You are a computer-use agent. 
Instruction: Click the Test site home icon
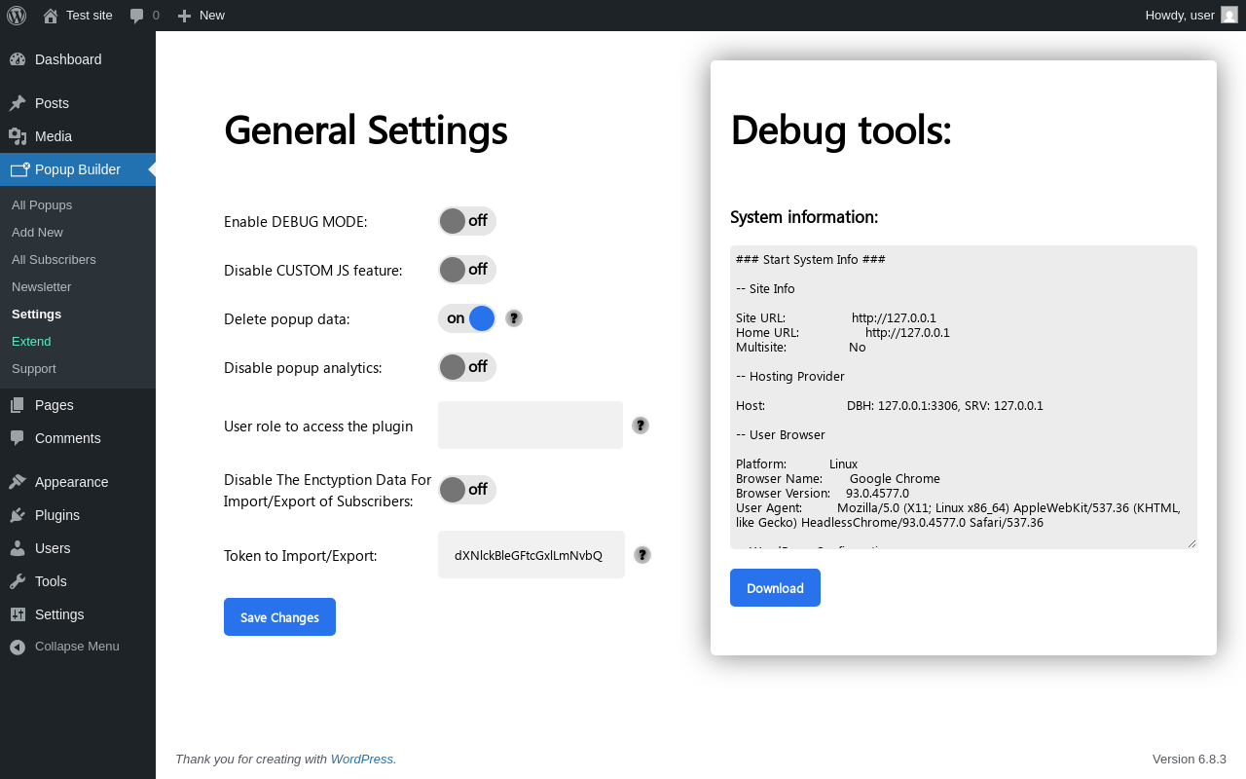(51, 16)
